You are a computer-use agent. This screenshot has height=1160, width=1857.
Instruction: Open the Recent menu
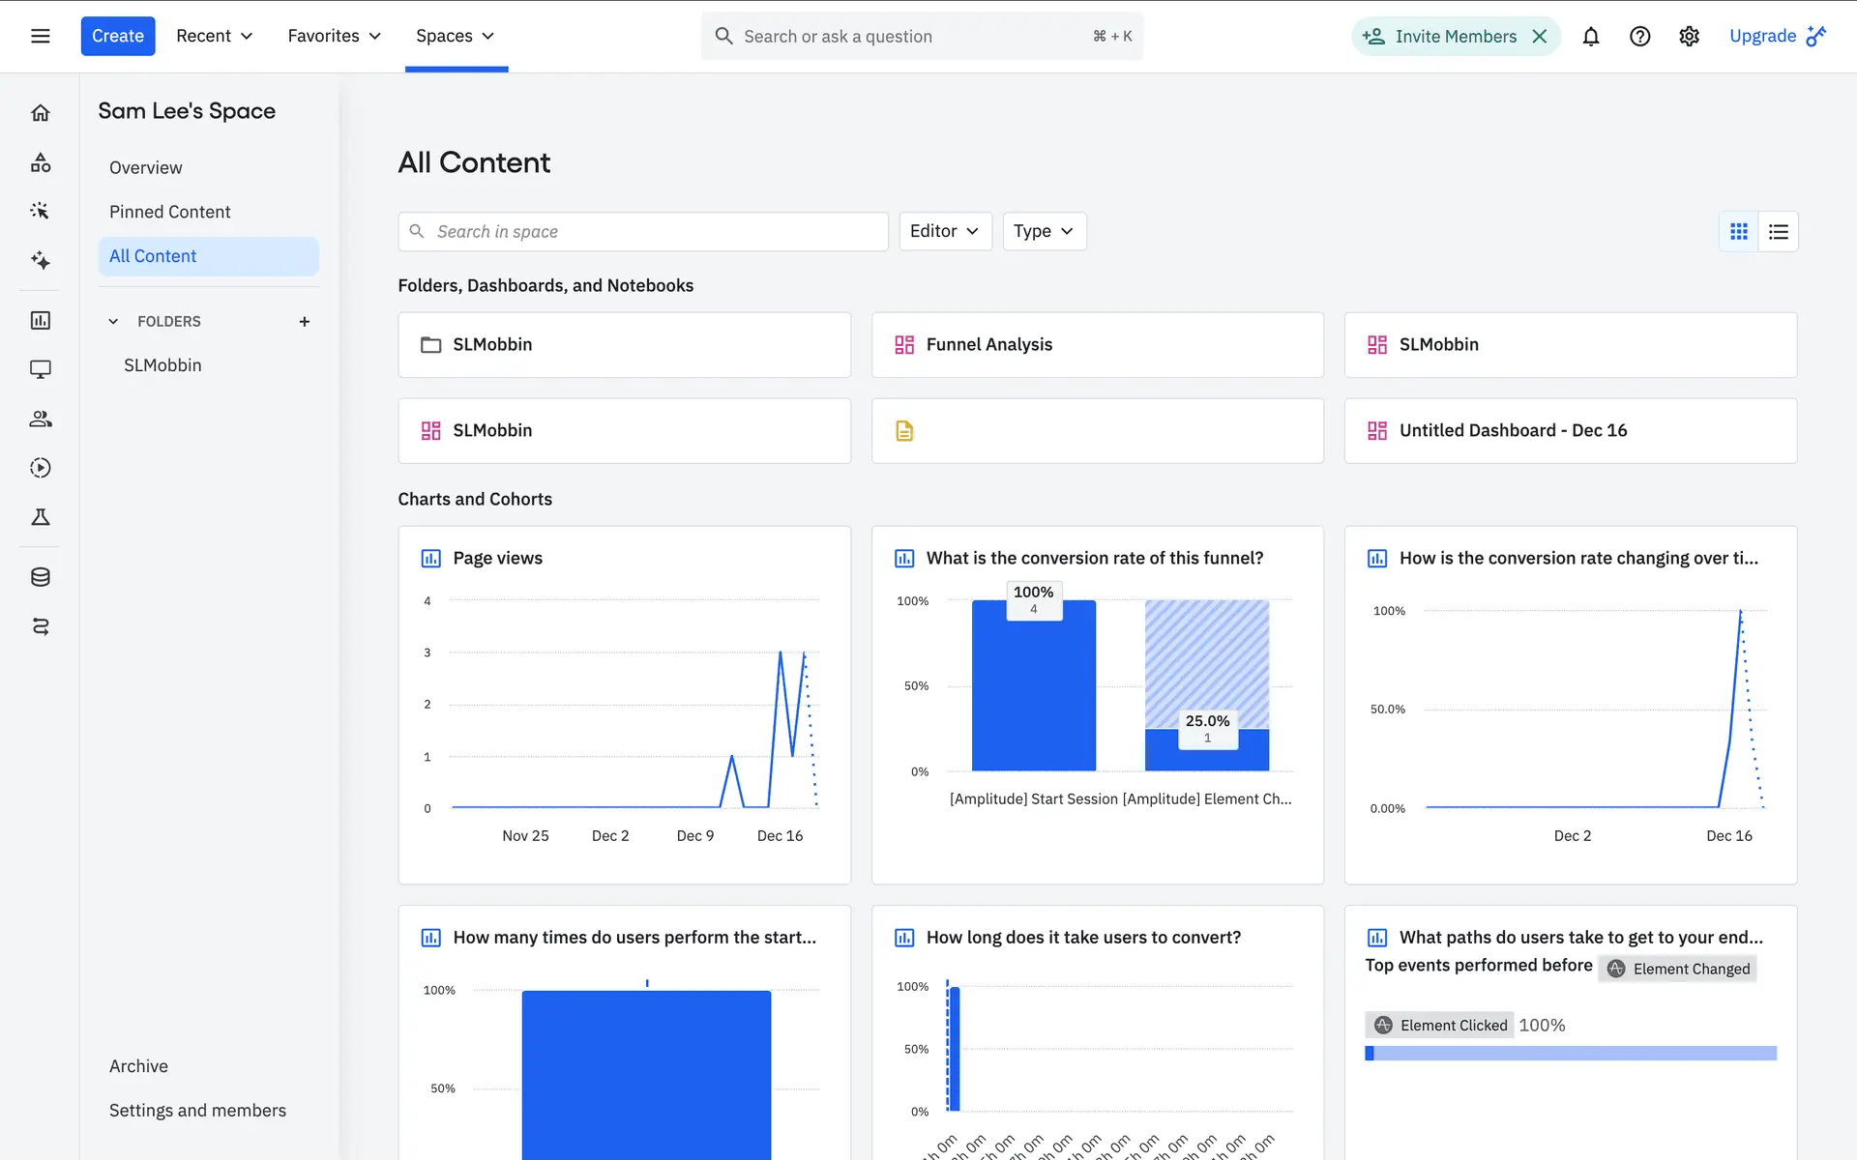[x=214, y=36]
